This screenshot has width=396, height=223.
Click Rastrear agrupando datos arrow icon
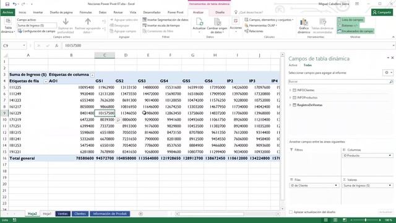[88, 22]
